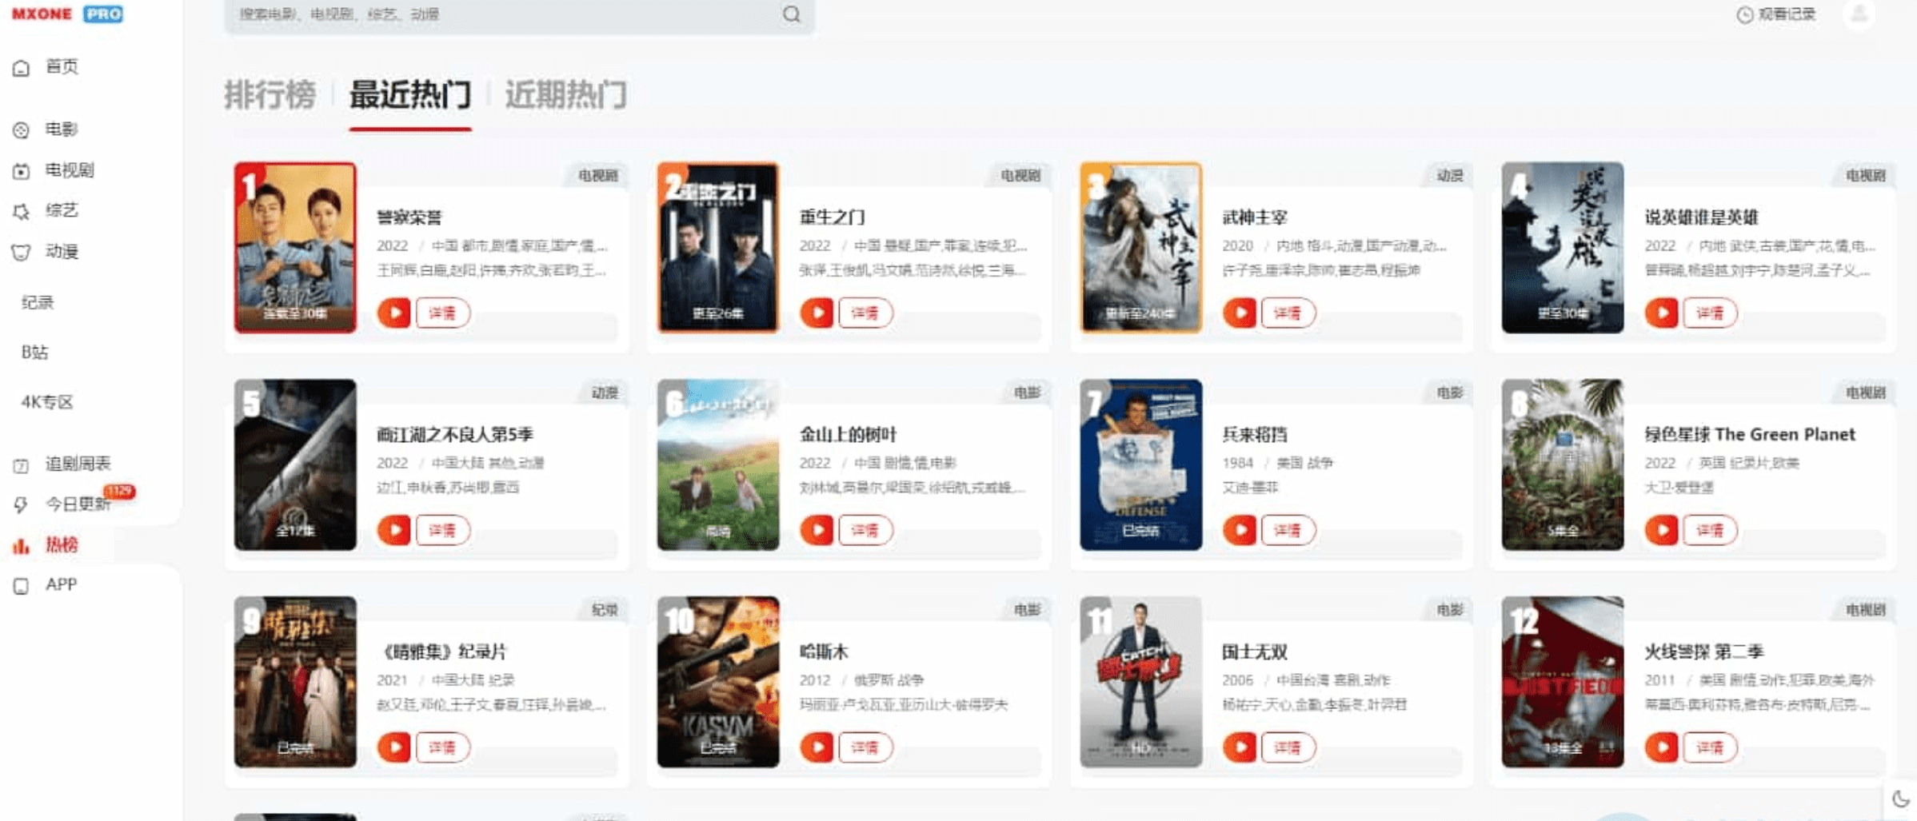The image size is (1917, 821).
Task: Select 最近热门 tab
Action: click(410, 95)
